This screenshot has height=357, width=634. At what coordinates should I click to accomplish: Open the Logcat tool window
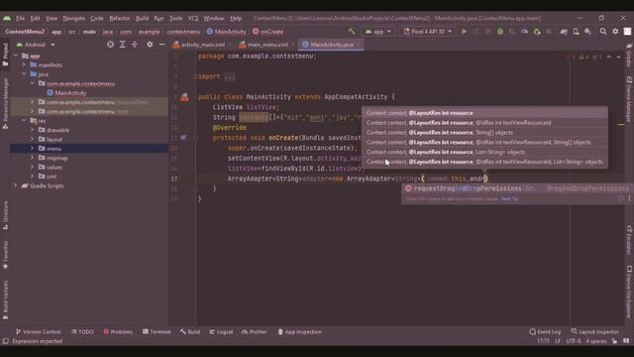point(221,332)
